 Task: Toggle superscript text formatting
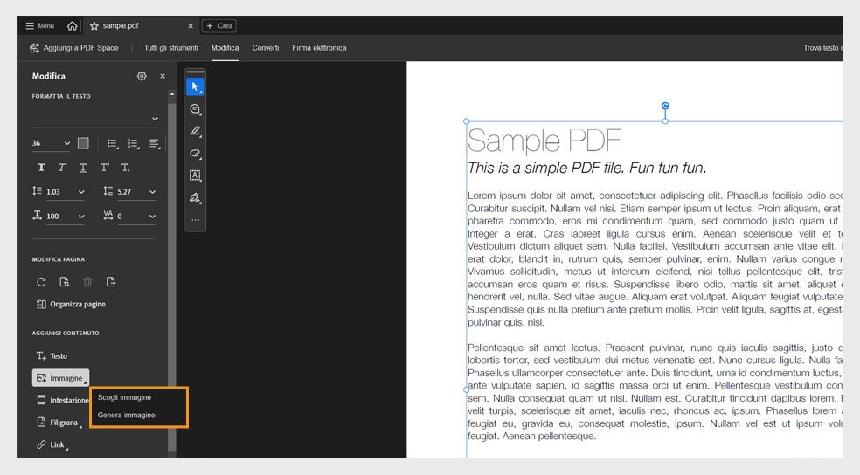(x=104, y=168)
